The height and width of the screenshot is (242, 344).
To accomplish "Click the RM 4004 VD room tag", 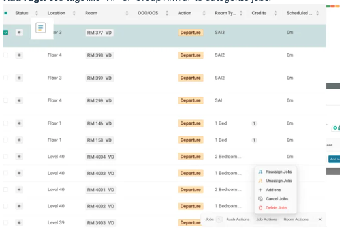I will 101,157.
